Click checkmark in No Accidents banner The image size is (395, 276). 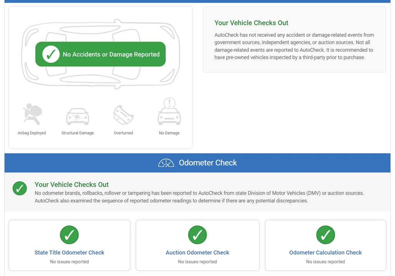click(x=51, y=54)
